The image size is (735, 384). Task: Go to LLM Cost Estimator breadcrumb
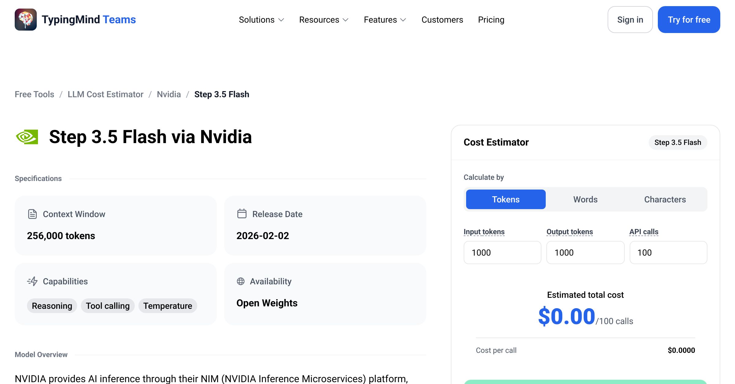click(105, 94)
